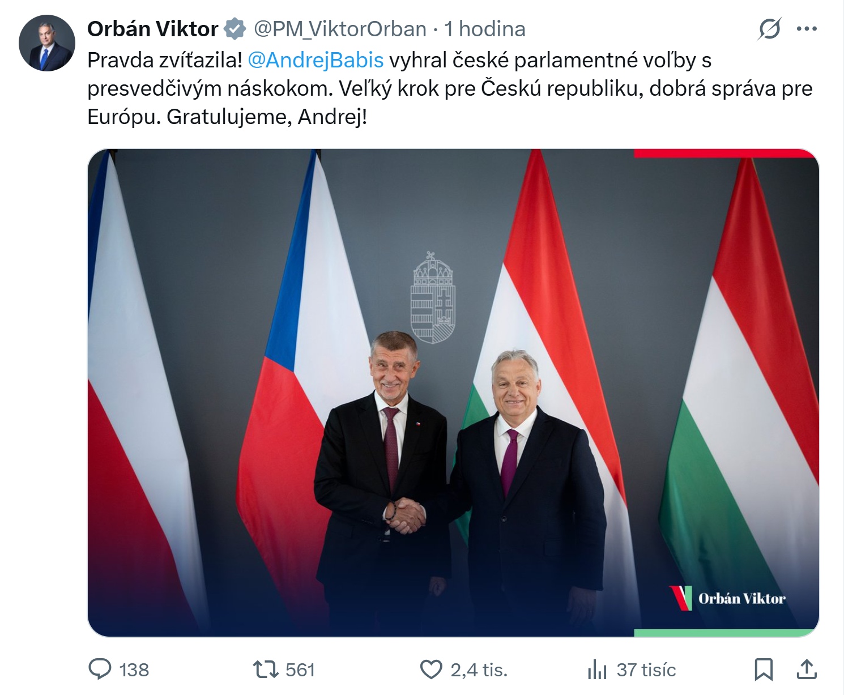The image size is (844, 695).
Task: Bookmark this post
Action: 764,670
